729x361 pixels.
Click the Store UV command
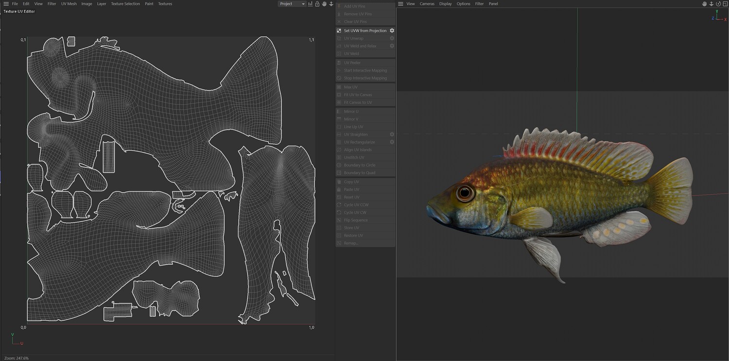tap(365, 228)
